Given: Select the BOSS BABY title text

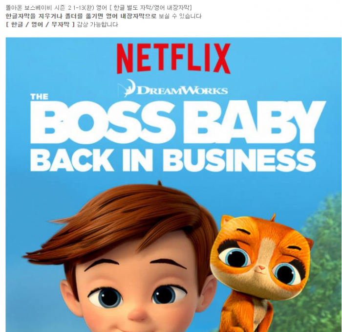Looking at the screenshot, I should pos(178,122).
